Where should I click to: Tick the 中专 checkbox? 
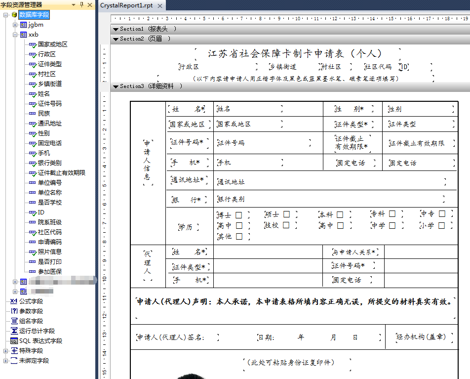[442, 213]
